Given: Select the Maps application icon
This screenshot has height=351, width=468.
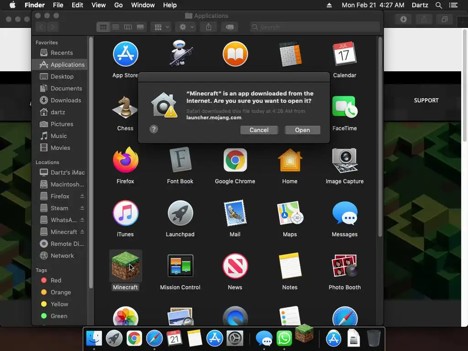Looking at the screenshot, I should tap(290, 213).
